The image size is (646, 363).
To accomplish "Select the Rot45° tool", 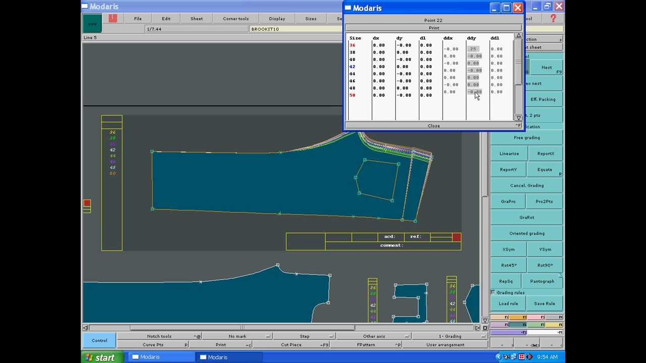I will [508, 265].
